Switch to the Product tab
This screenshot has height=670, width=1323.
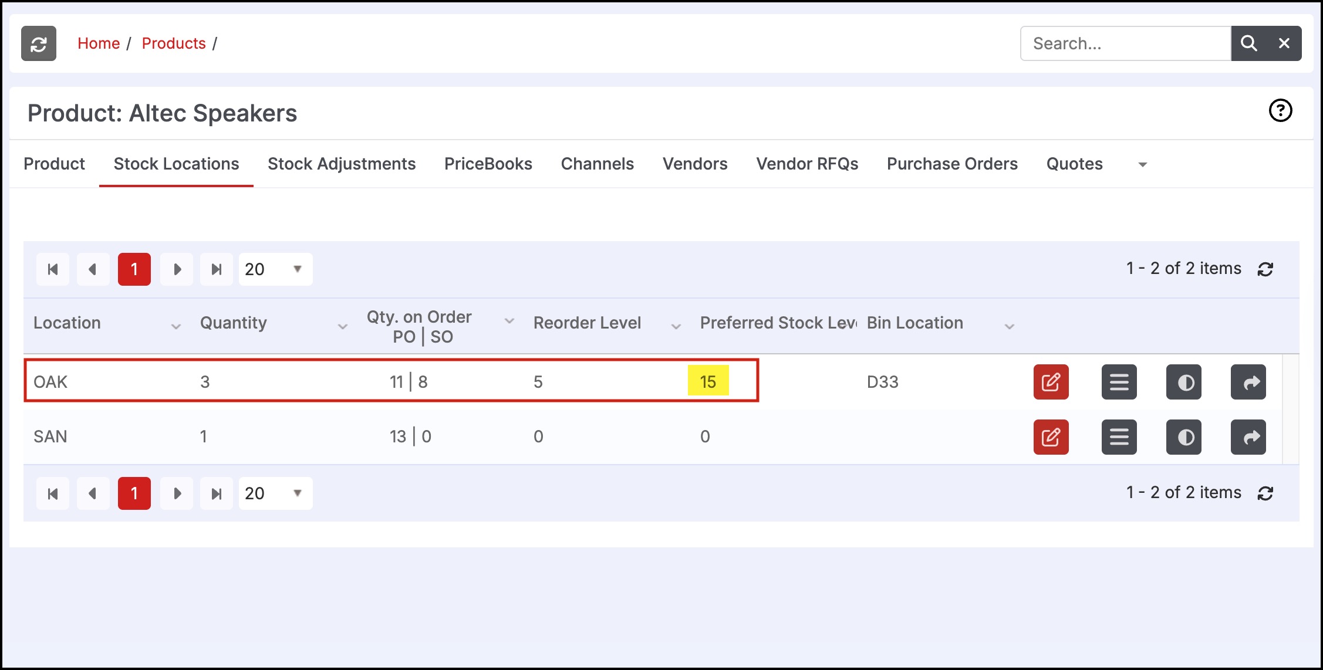pyautogui.click(x=54, y=164)
